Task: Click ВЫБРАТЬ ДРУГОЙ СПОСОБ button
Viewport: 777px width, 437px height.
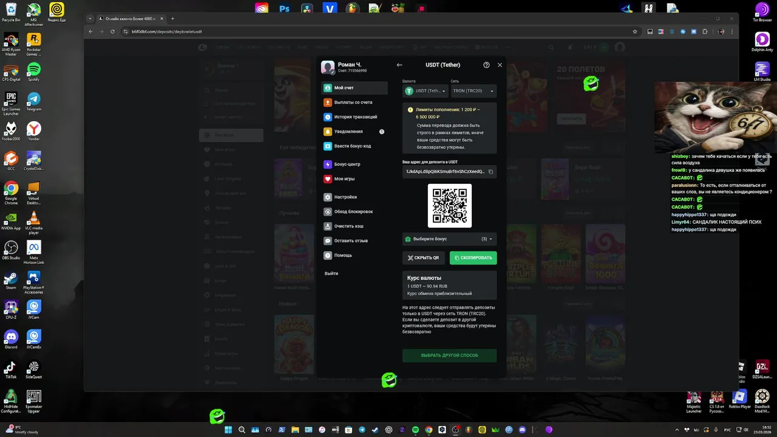Action: [449, 355]
